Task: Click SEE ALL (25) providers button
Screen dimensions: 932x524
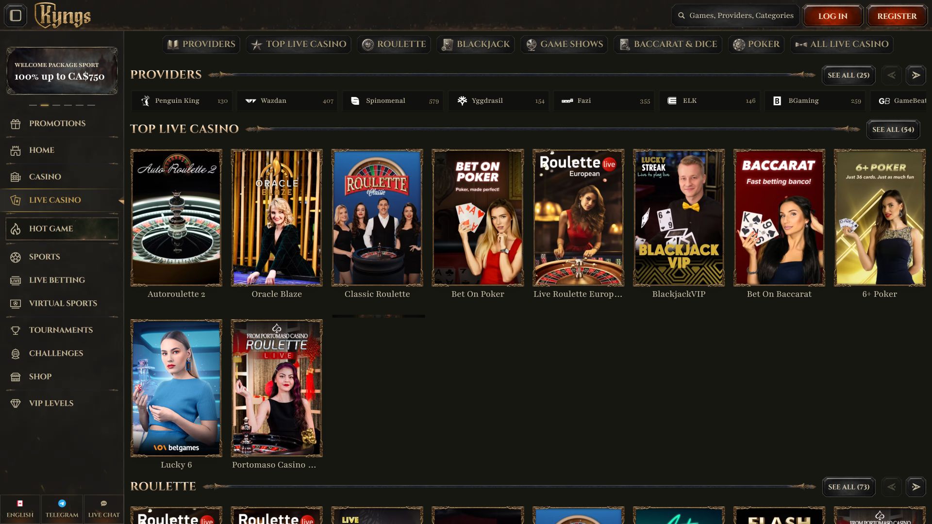Action: 849,75
